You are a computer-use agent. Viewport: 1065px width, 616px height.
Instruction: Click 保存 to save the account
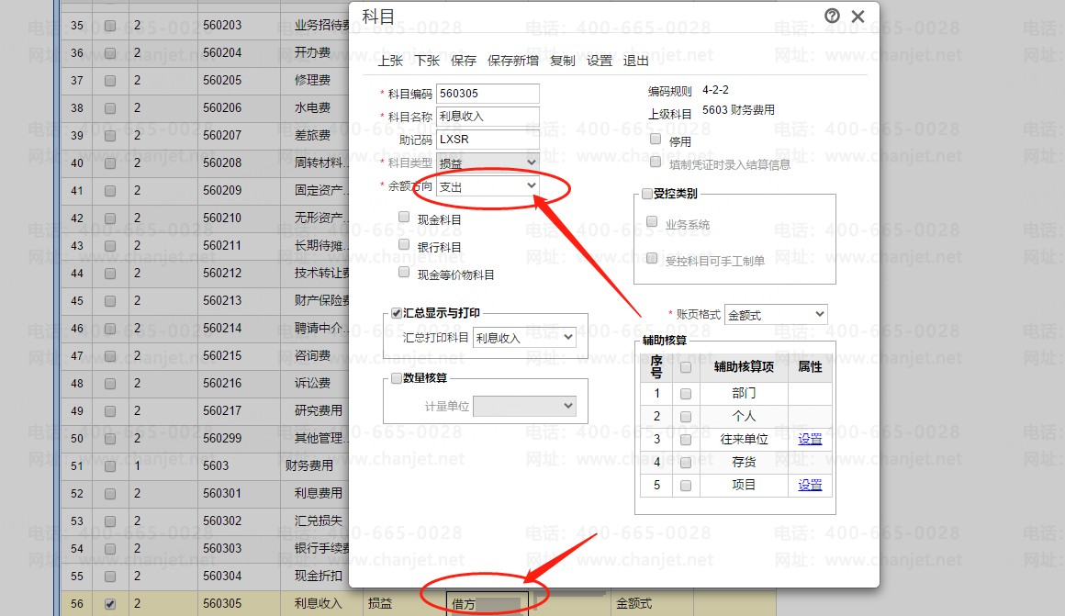click(464, 61)
